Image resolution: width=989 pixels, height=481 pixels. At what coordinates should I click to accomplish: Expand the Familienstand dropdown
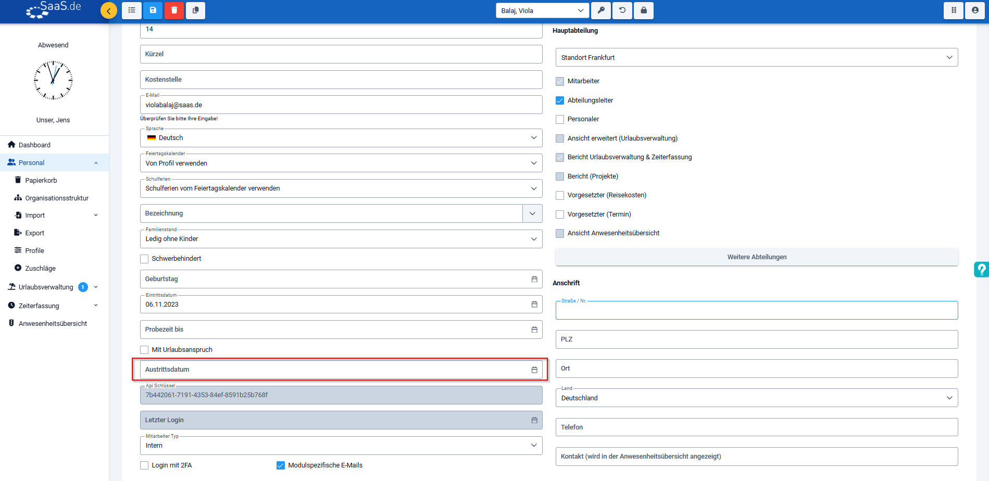(341, 239)
